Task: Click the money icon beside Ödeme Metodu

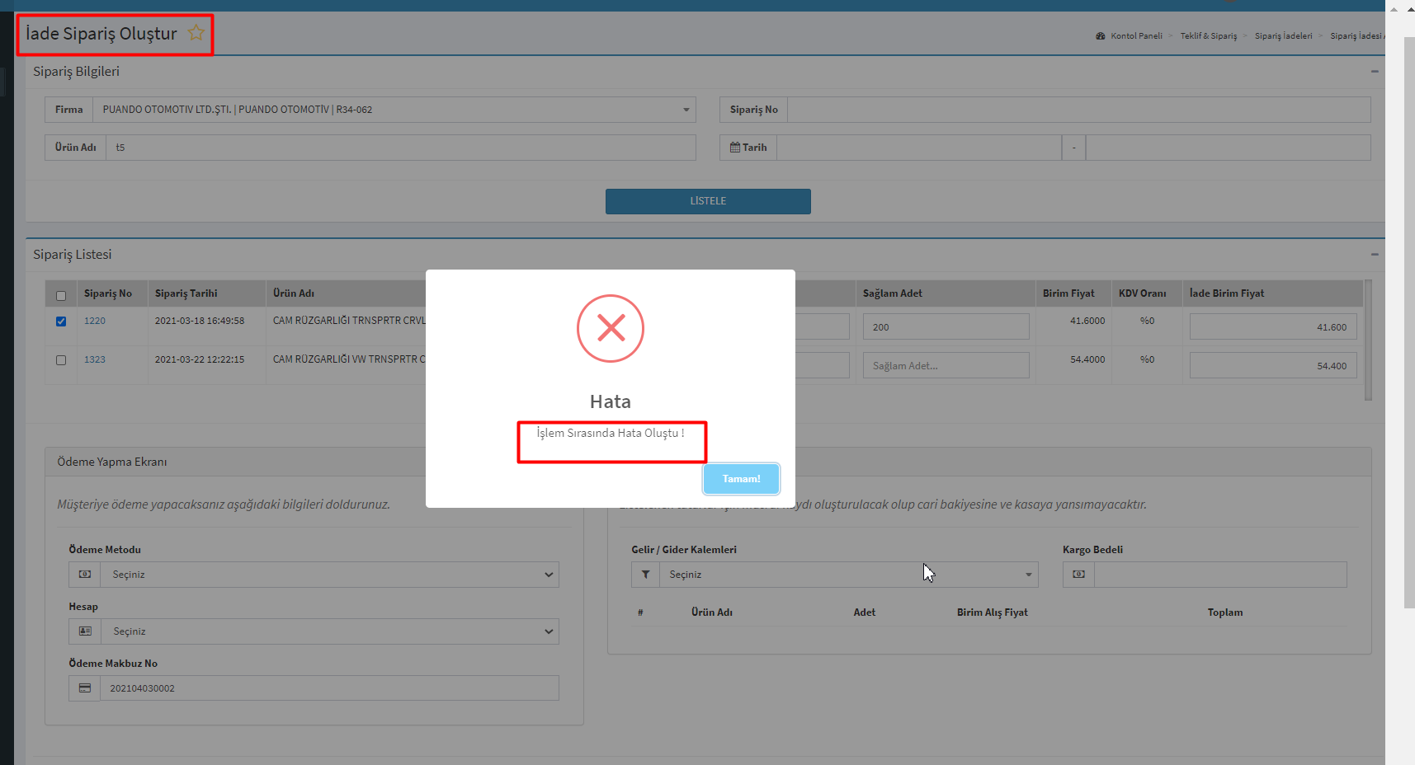Action: (85, 575)
